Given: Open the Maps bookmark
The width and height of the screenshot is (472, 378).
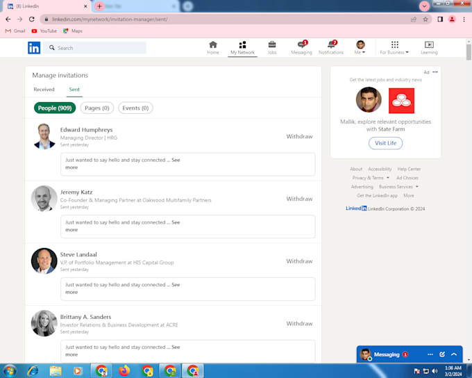Looking at the screenshot, I should pyautogui.click(x=73, y=31).
